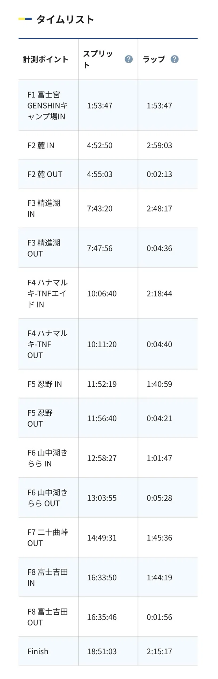Click the F2 麓 OUT split time 4:55:03

[x=100, y=174]
